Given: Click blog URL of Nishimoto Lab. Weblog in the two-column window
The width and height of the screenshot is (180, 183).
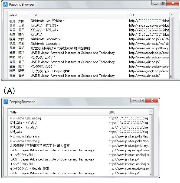Looking at the screenshot, I should (x=129, y=118).
